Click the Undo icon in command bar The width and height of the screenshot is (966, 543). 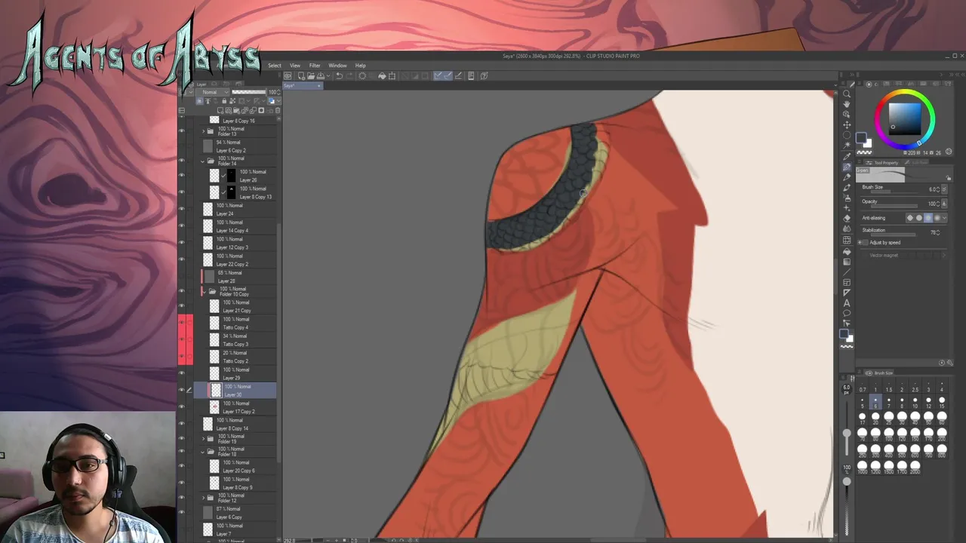pos(340,75)
